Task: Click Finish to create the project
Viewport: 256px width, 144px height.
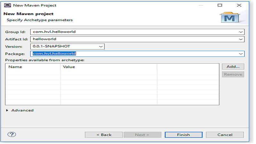Action: pyautogui.click(x=183, y=135)
